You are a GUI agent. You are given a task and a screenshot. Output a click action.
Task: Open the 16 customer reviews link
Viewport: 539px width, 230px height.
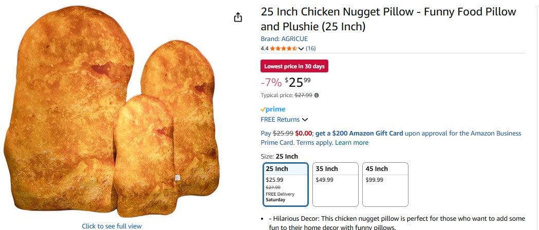(311, 49)
